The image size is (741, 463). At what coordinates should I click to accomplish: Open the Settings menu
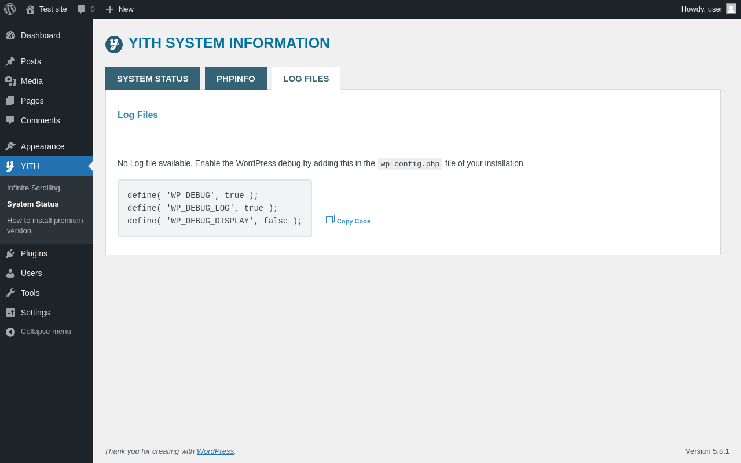[x=35, y=313]
